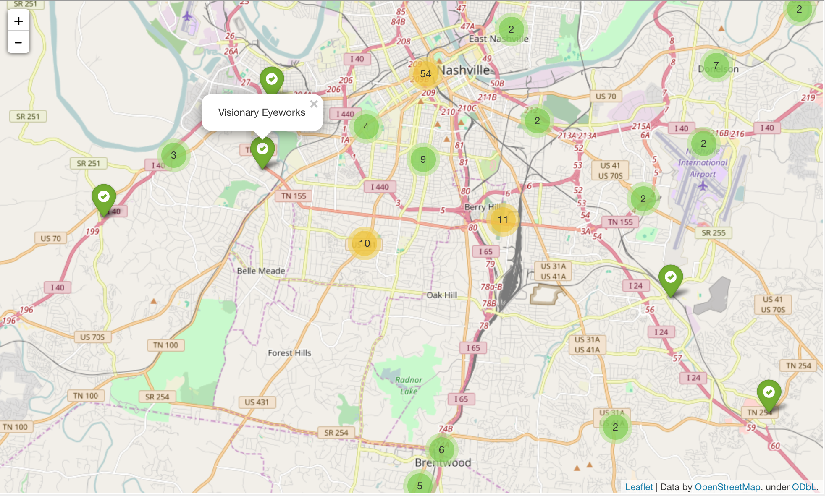Click the cluster labeled 5 at the bottom
Screen dimensions: 829x496
(x=420, y=485)
